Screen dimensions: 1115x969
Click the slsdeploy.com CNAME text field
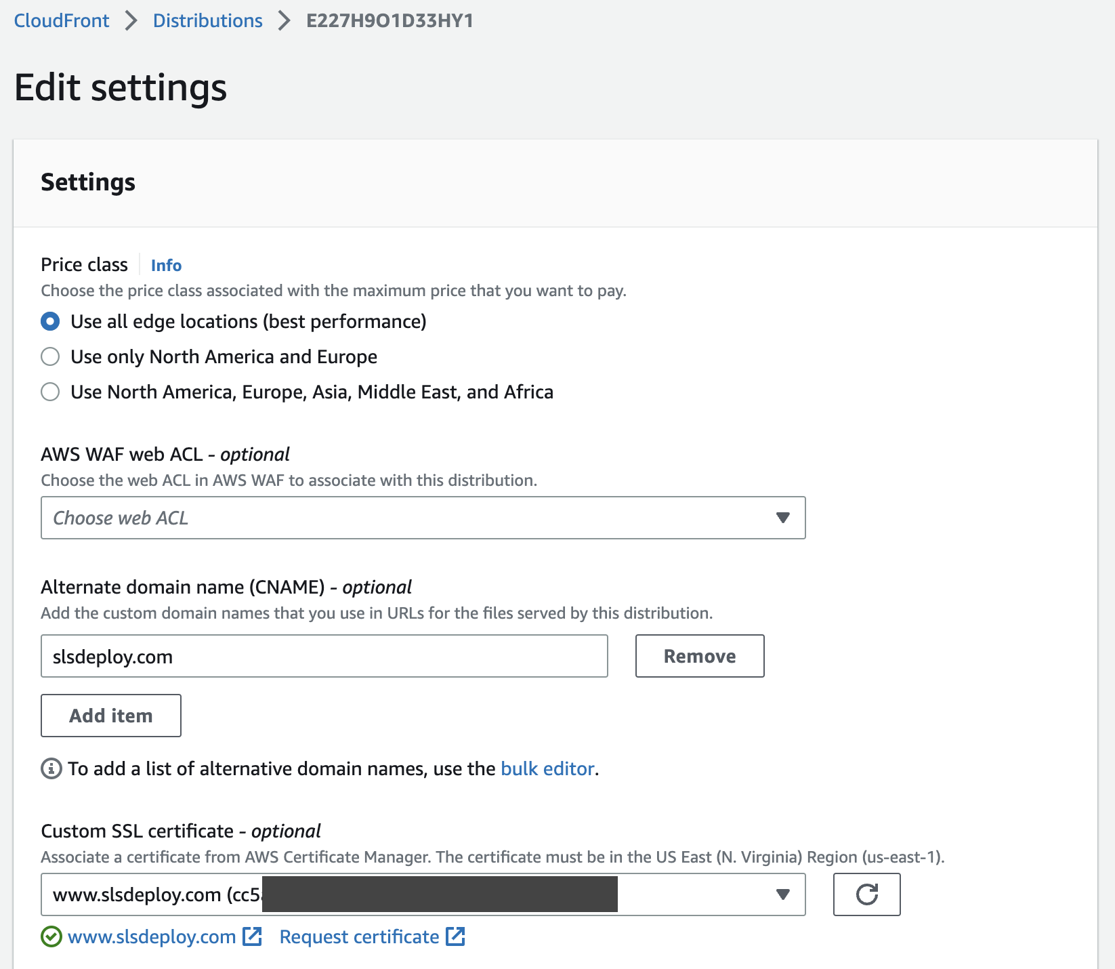click(324, 656)
